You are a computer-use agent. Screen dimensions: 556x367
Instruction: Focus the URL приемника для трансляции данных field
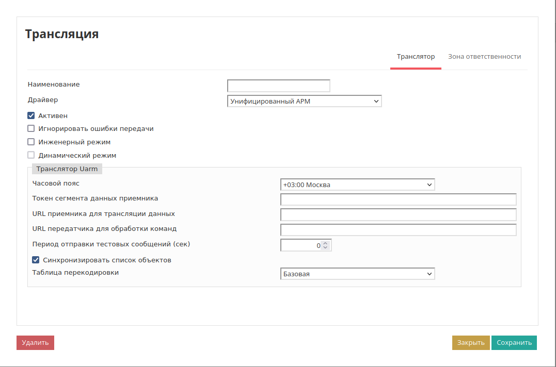click(398, 214)
